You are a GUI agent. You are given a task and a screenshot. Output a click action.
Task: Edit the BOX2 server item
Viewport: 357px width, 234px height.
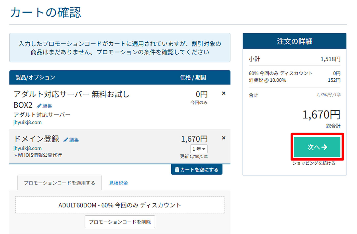pos(44,106)
